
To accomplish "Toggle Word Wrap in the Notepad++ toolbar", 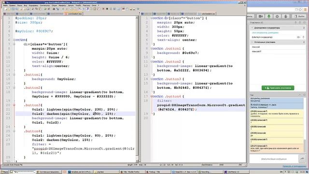I will [x=80, y=9].
